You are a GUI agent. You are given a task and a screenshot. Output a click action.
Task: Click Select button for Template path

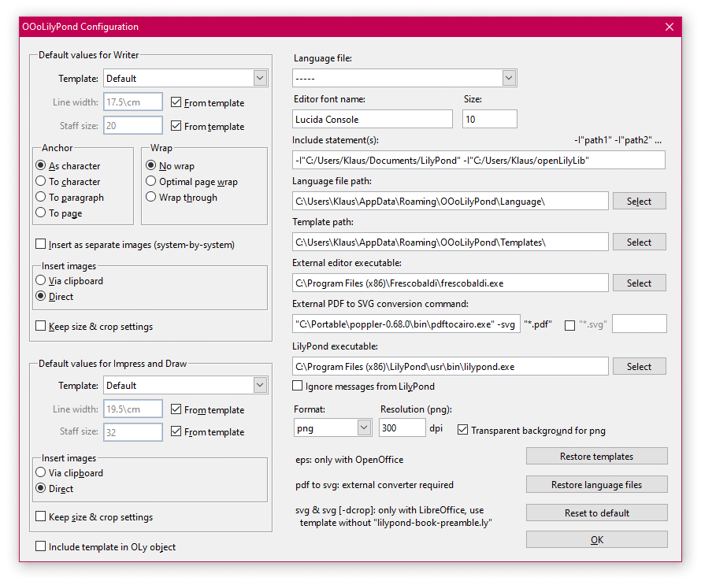coord(639,242)
